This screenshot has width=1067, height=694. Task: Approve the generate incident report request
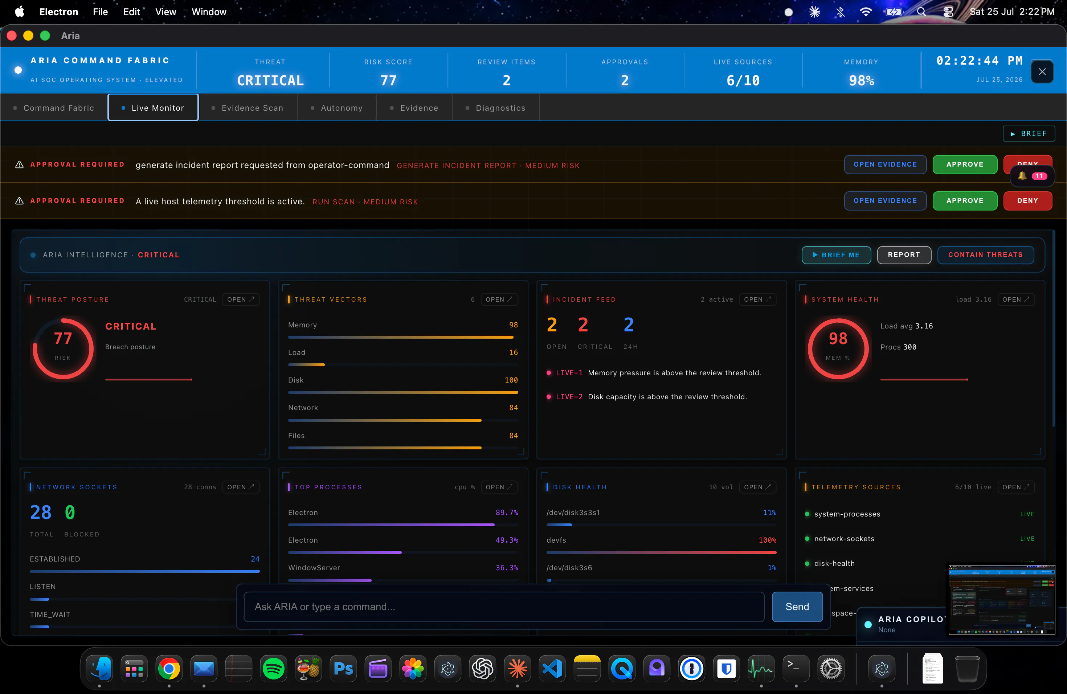coord(965,164)
